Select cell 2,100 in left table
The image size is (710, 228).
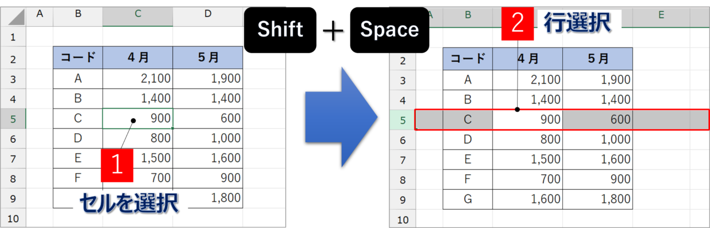pyautogui.click(x=138, y=79)
